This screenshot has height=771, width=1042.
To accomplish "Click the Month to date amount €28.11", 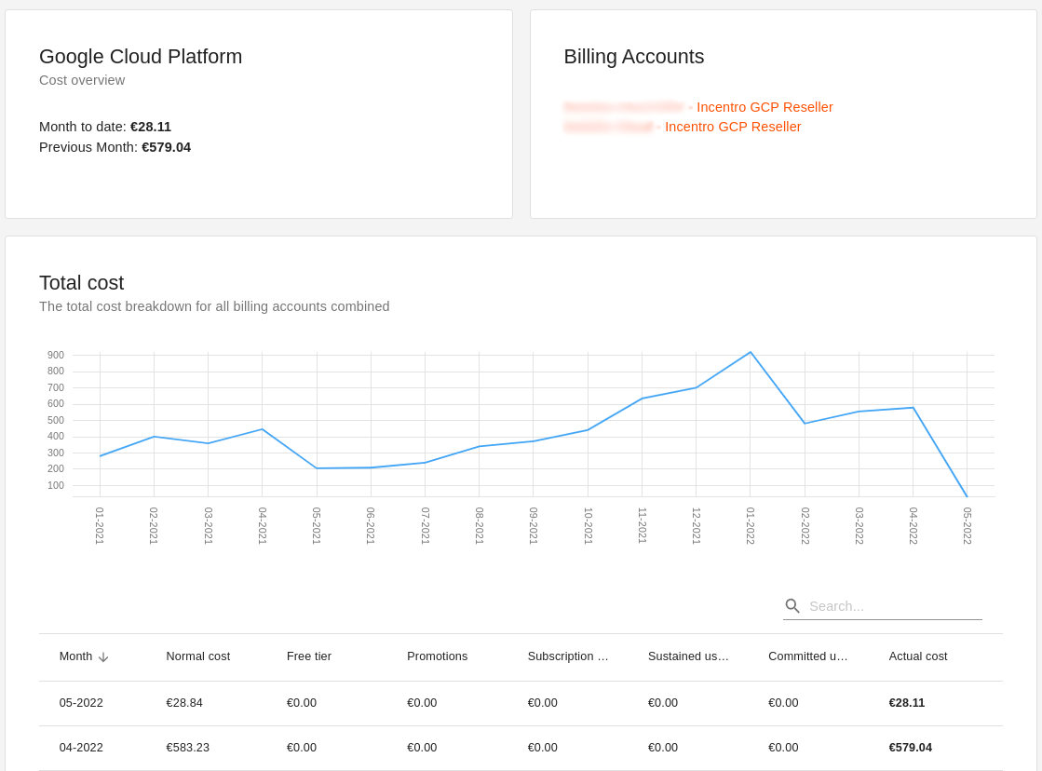I will click(150, 127).
